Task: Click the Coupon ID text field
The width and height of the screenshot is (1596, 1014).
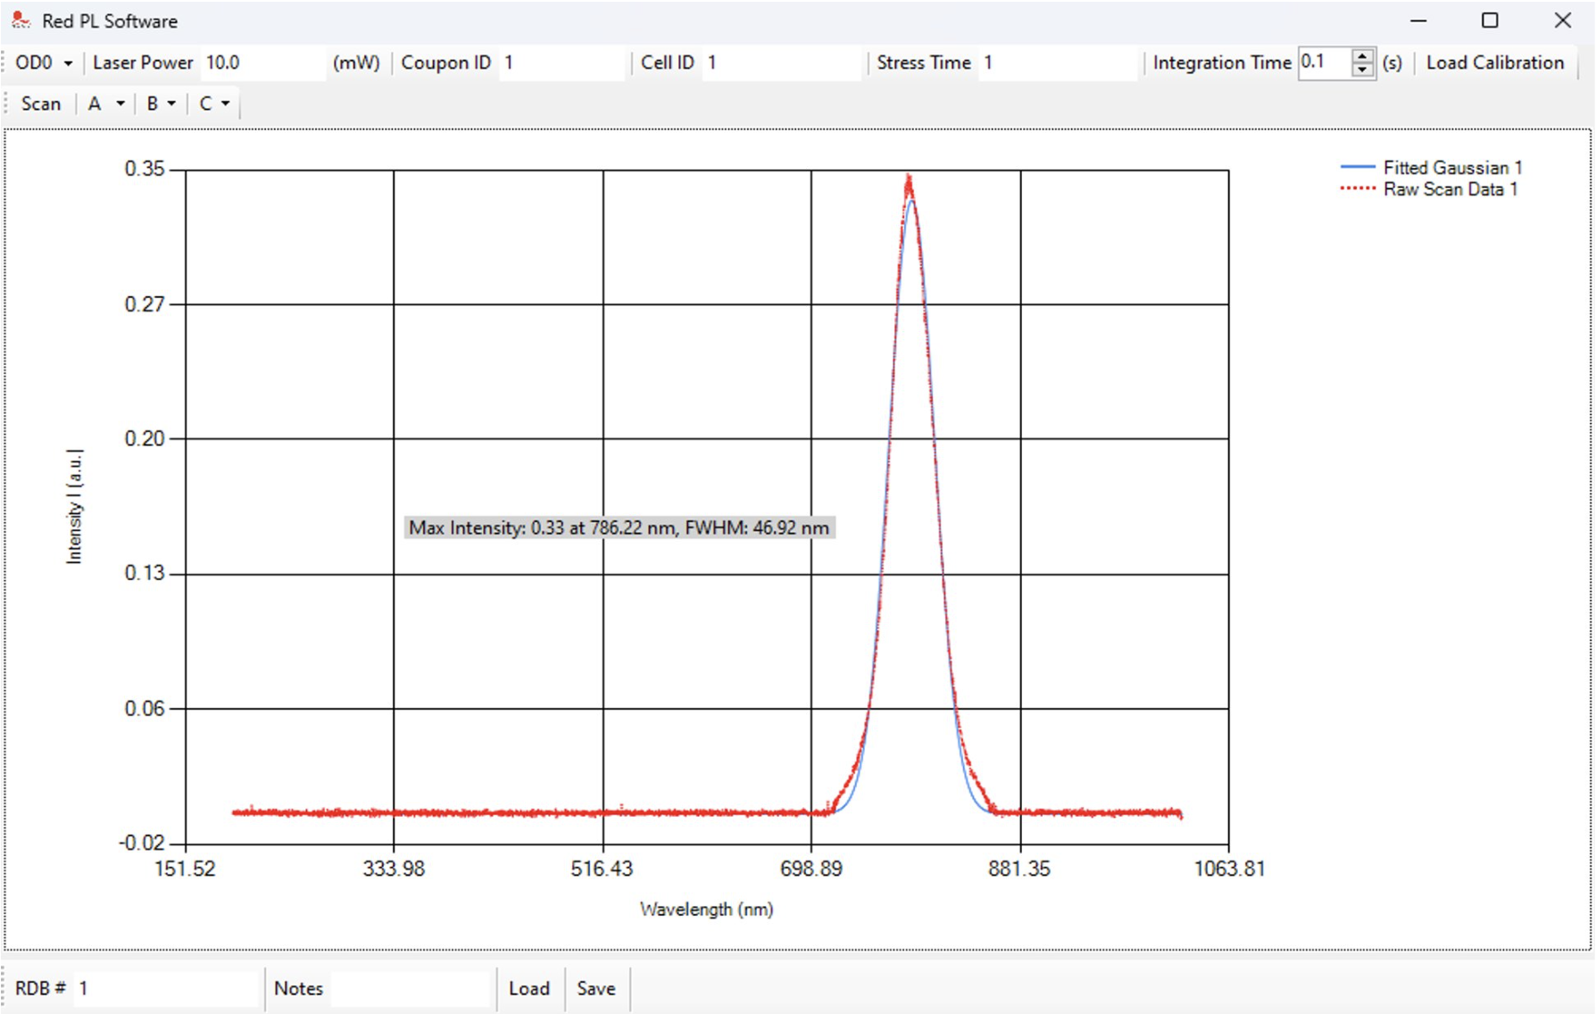Action: [561, 63]
